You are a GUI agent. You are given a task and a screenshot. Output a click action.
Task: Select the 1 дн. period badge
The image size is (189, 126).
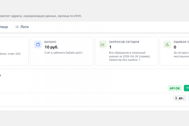[x=180, y=98]
